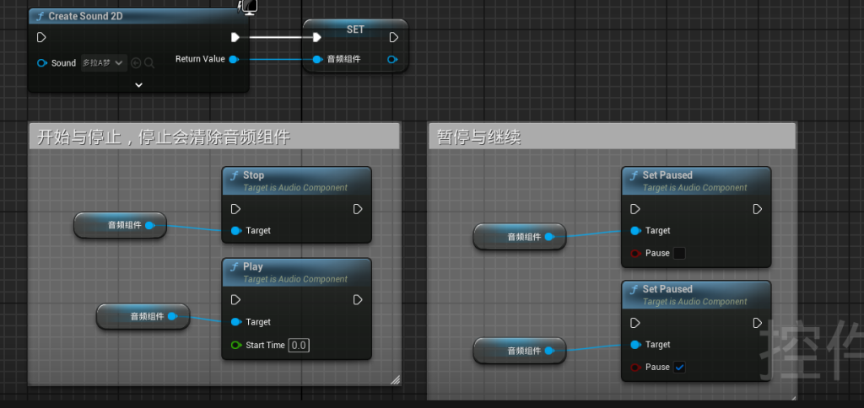Expand the Create Sound 2D node's advanced pins
864x408 pixels.
138,84
